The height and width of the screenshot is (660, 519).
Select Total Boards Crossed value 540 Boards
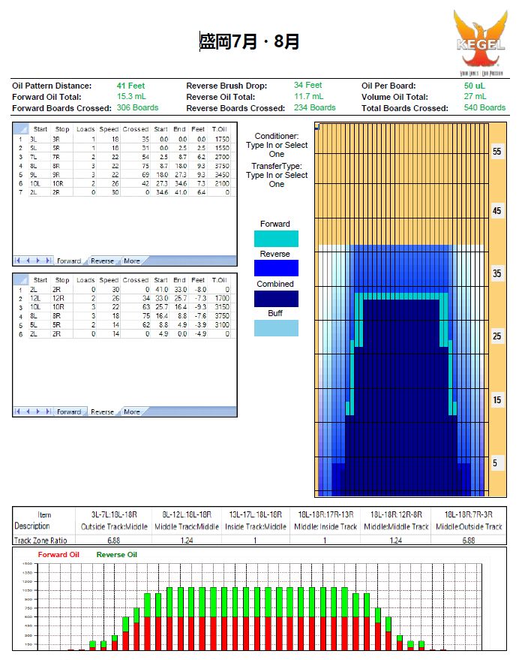(x=484, y=107)
